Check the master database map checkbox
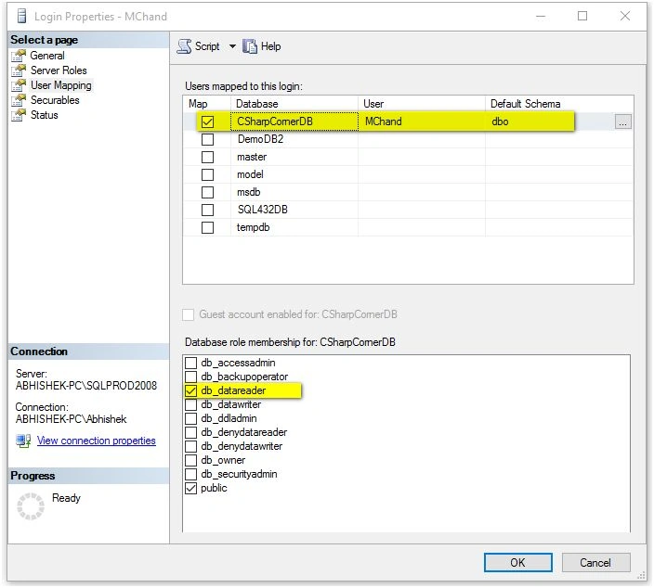 [207, 157]
